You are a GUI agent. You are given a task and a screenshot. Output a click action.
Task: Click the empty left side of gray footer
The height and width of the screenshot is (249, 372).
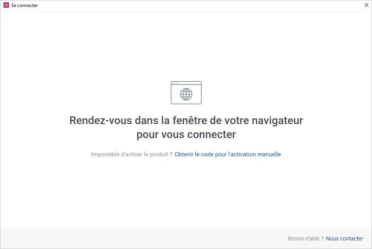click(x=78, y=238)
